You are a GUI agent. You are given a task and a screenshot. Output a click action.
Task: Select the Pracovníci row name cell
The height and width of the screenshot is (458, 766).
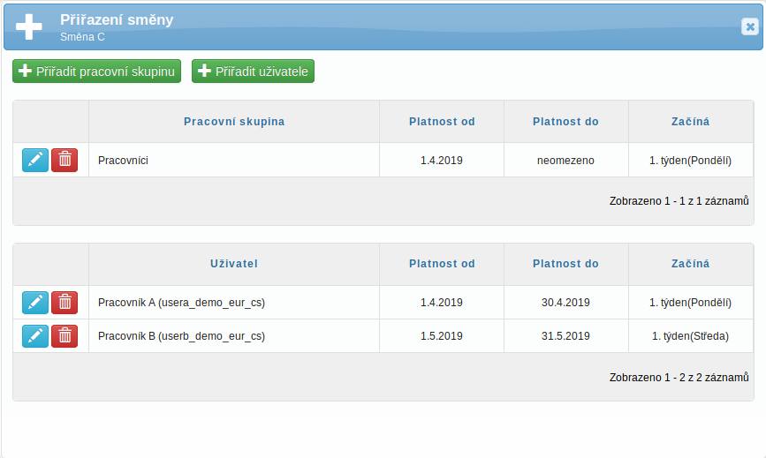[234, 160]
